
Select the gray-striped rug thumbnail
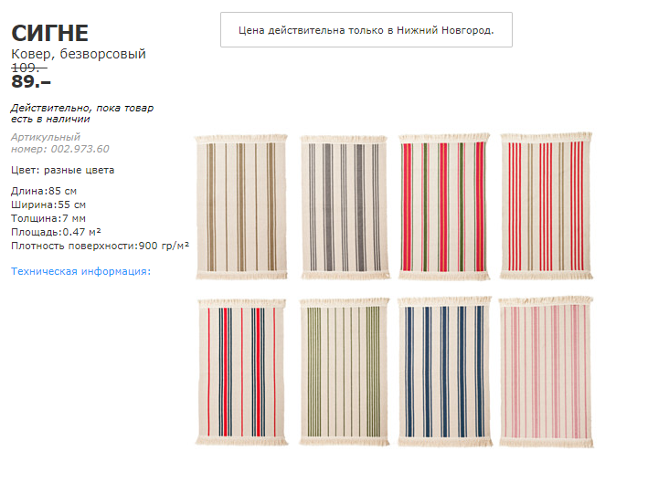tap(345, 207)
